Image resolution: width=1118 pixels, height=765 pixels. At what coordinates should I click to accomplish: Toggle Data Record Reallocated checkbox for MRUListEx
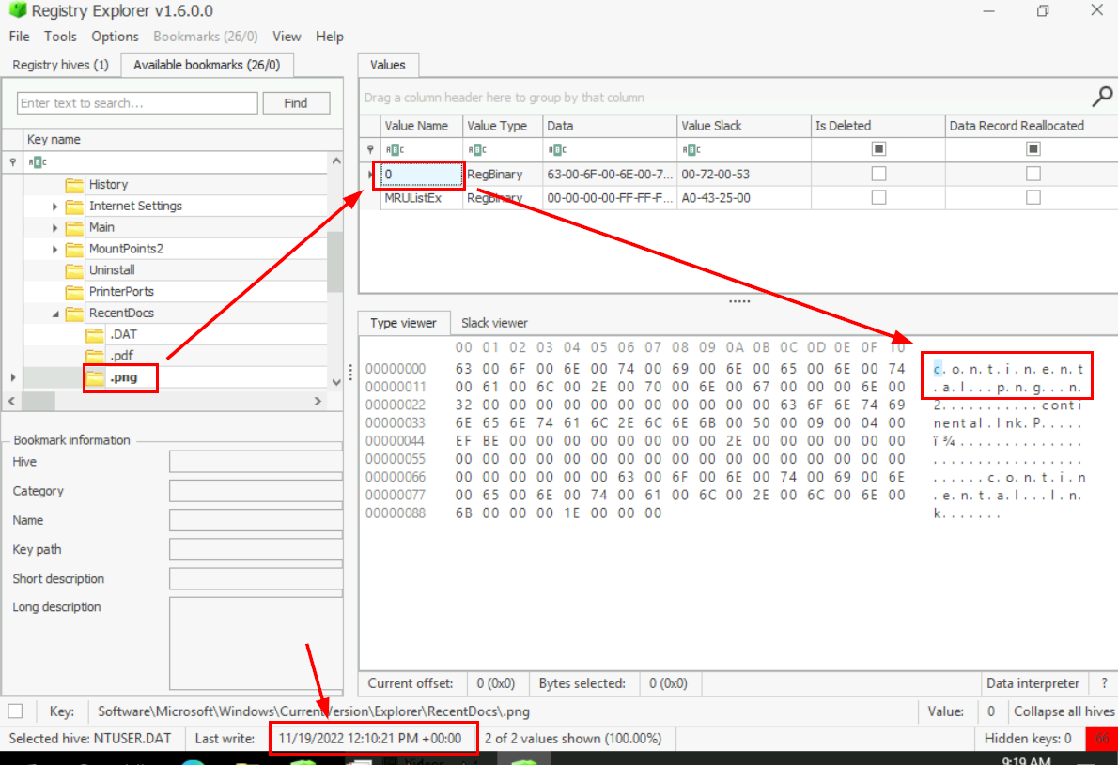[x=1033, y=198]
